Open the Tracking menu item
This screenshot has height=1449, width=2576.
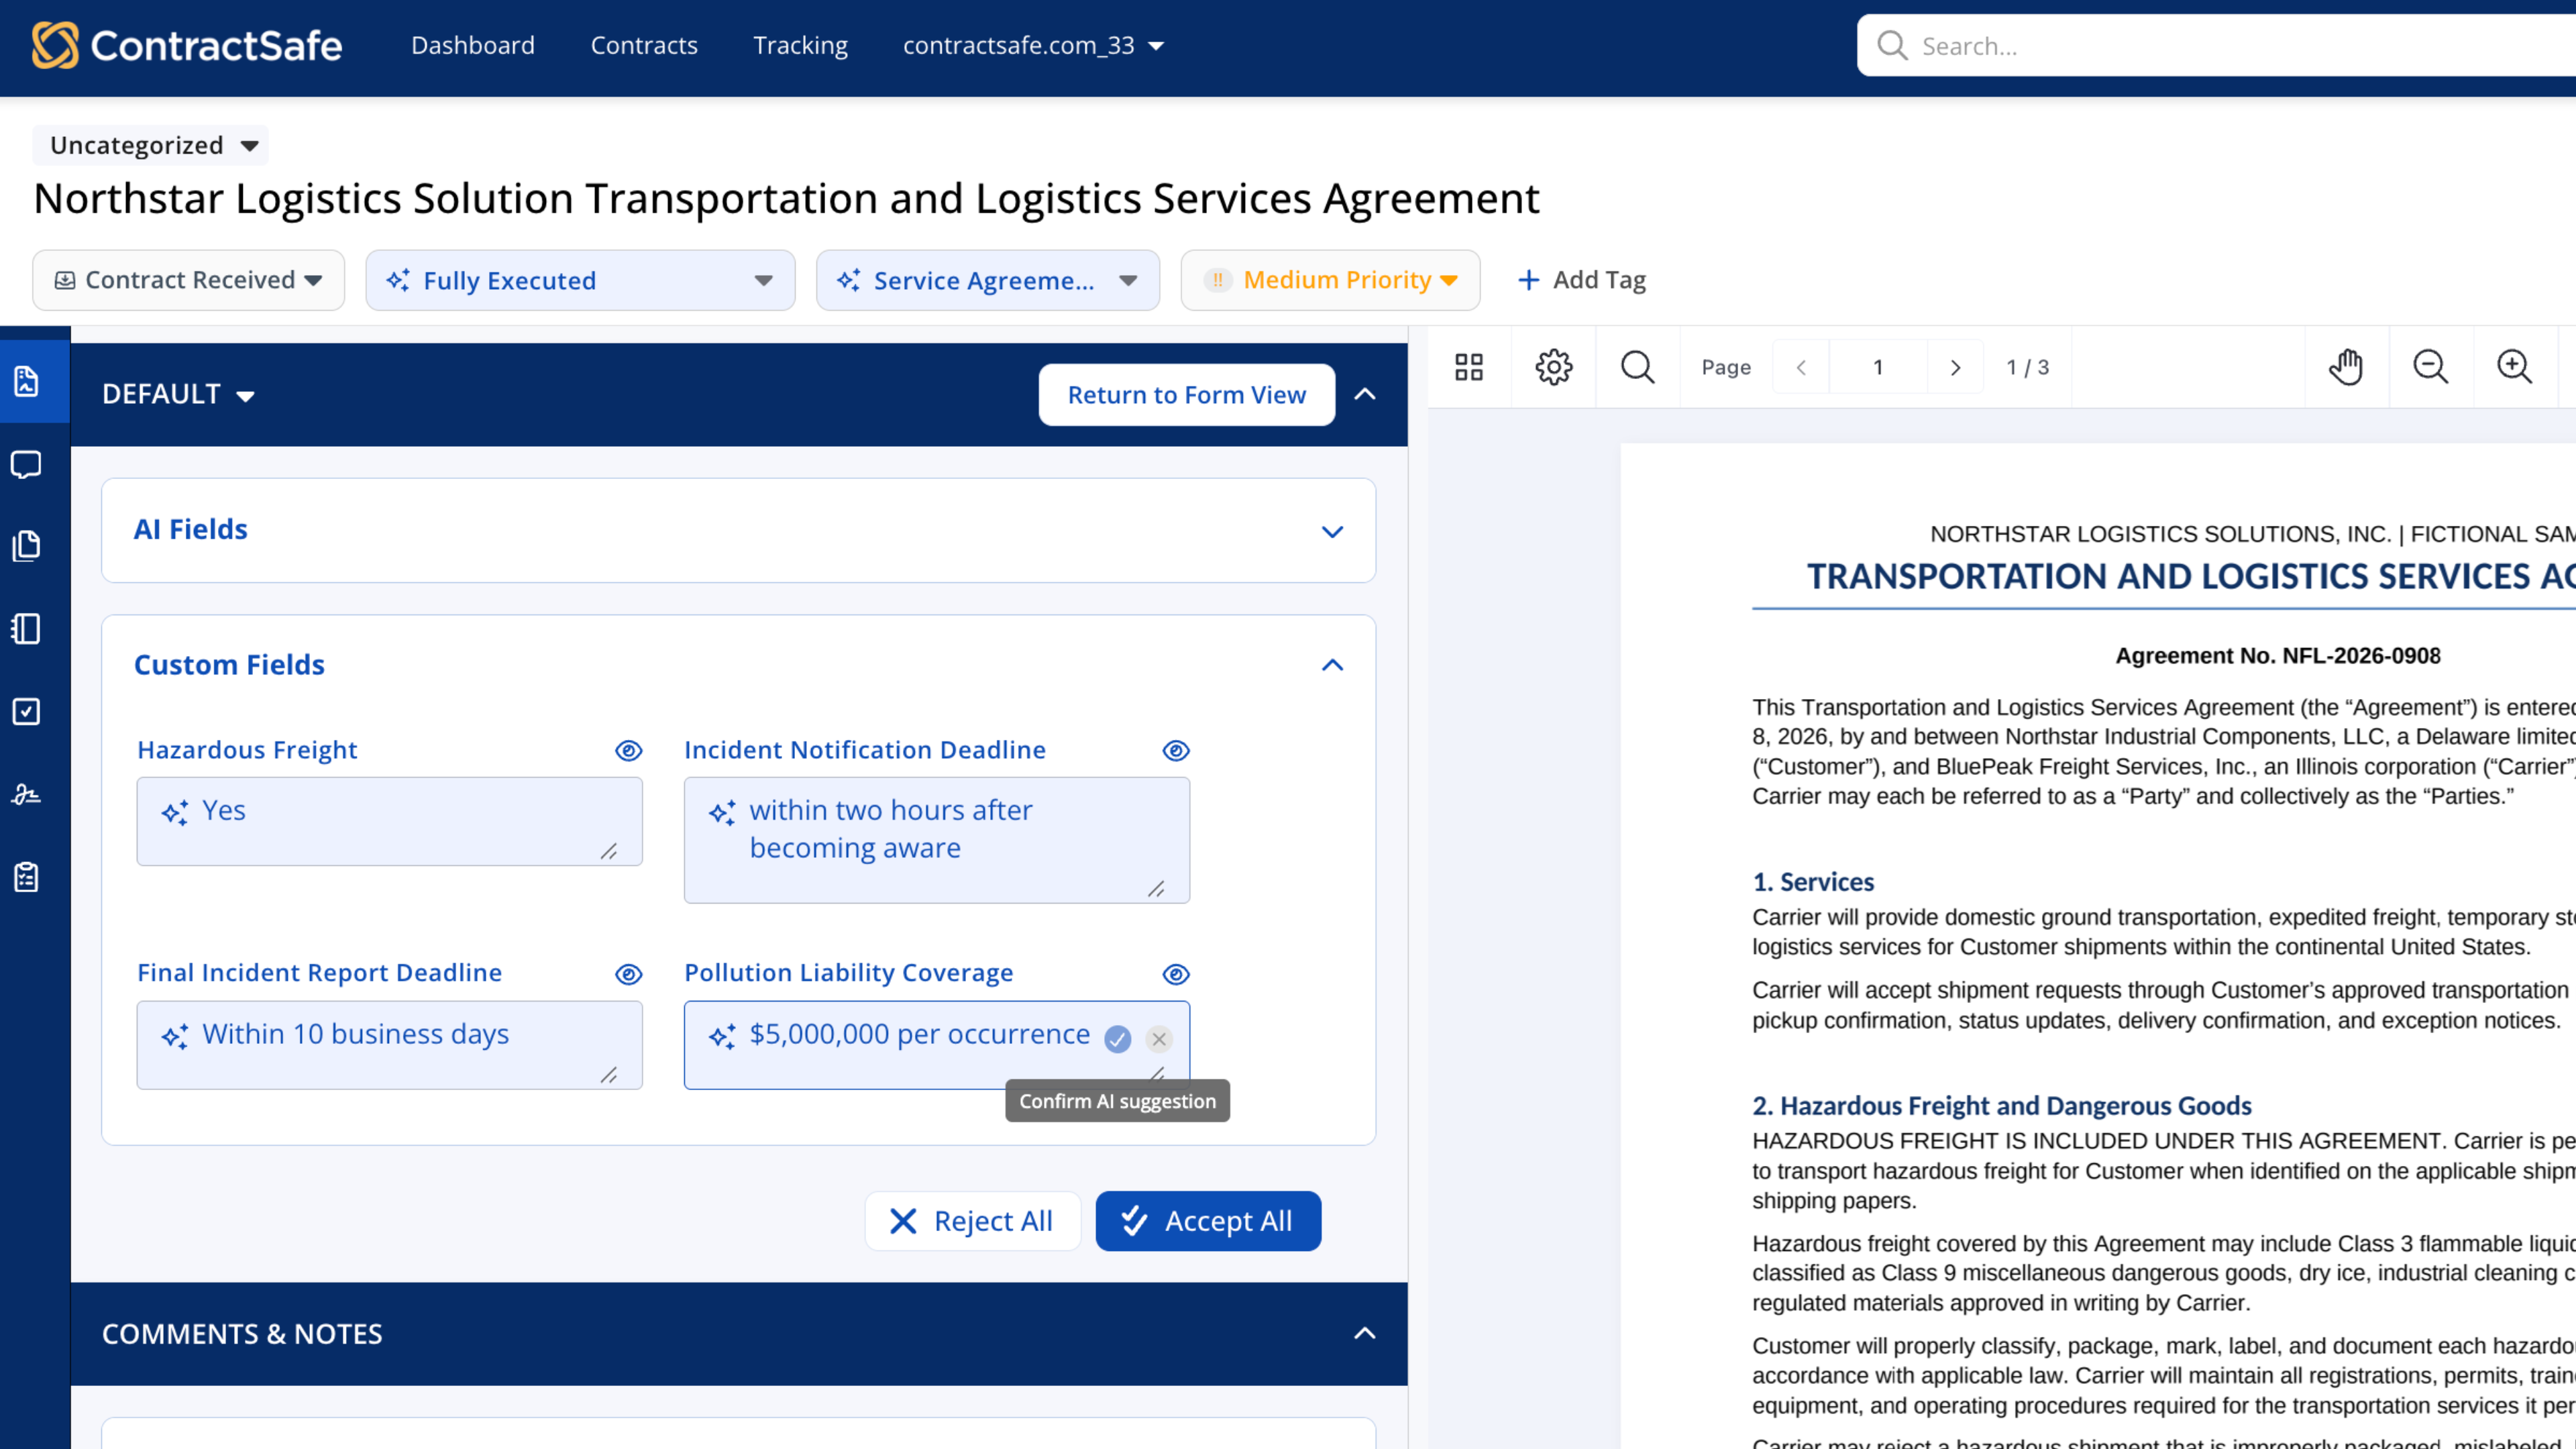tap(800, 46)
